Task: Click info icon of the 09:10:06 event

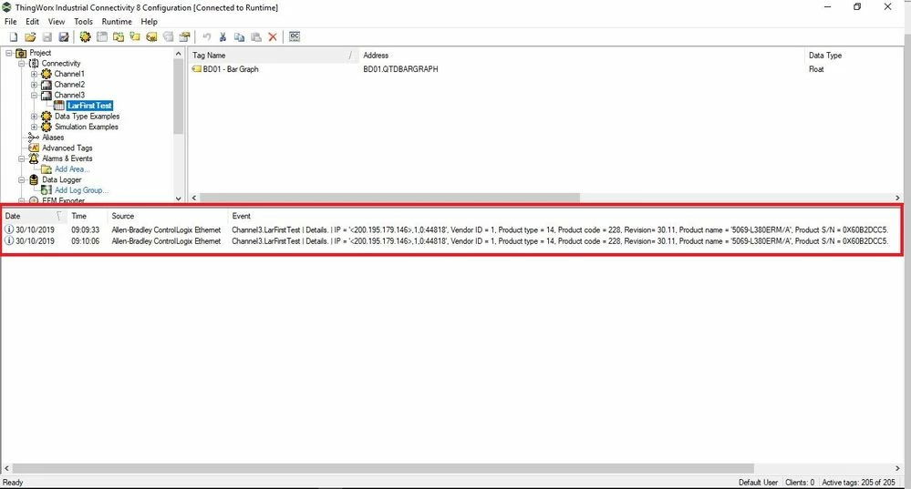Action: pos(9,240)
